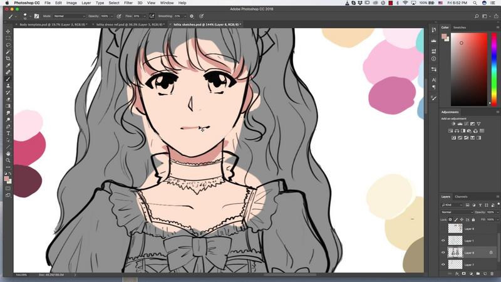Select the Layer 7 thumbnail

click(x=455, y=264)
